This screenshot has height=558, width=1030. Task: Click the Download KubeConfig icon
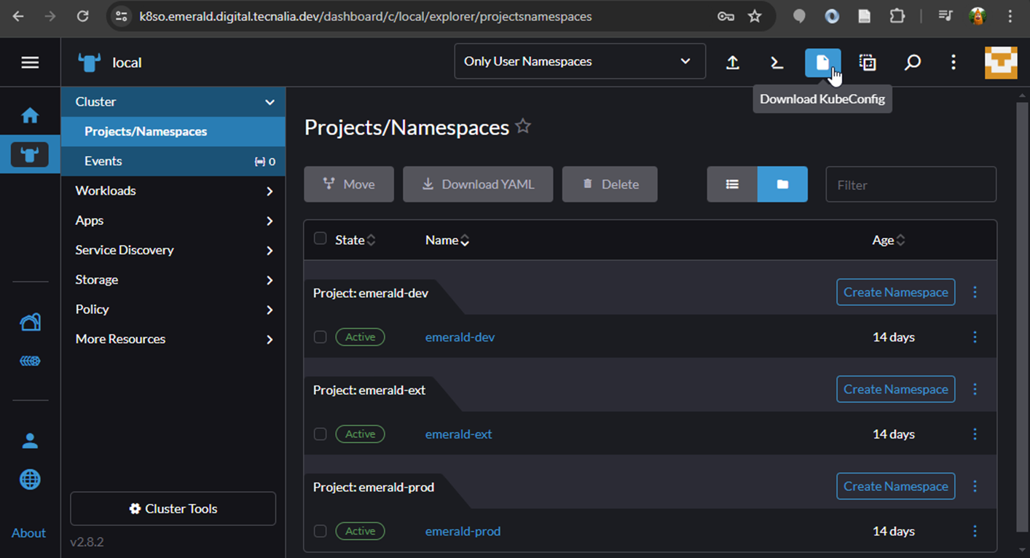[x=822, y=63]
